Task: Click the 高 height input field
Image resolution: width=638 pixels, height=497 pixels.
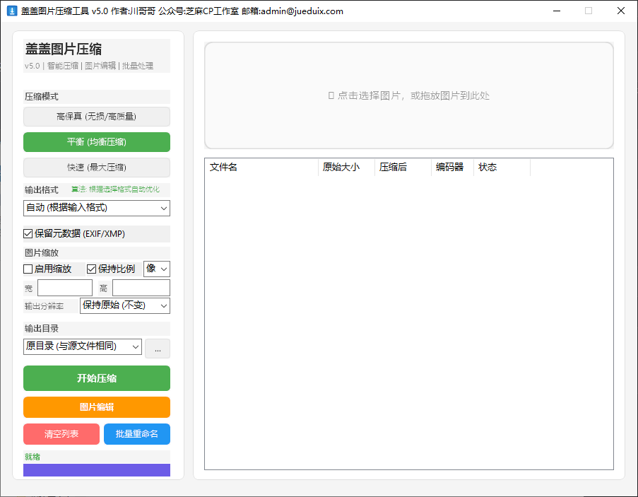Action: (x=141, y=288)
